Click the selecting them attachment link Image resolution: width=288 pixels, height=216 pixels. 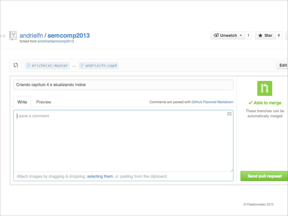pyautogui.click(x=100, y=176)
